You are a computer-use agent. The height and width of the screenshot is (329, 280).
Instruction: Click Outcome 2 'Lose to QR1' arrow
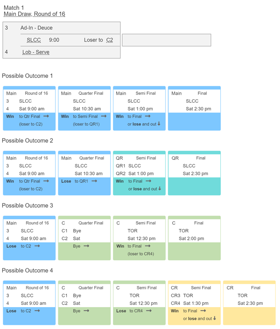tap(94, 181)
